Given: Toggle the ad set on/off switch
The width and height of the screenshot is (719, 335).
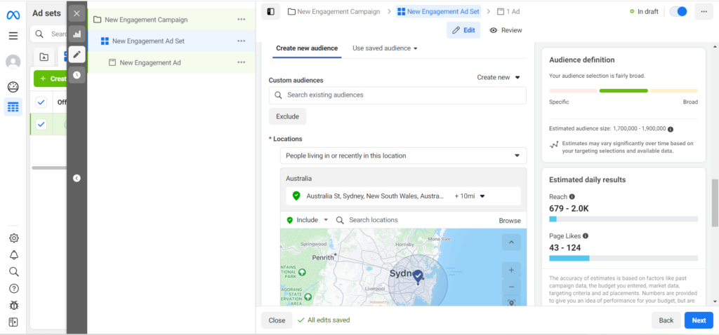Looking at the screenshot, I should click(678, 11).
